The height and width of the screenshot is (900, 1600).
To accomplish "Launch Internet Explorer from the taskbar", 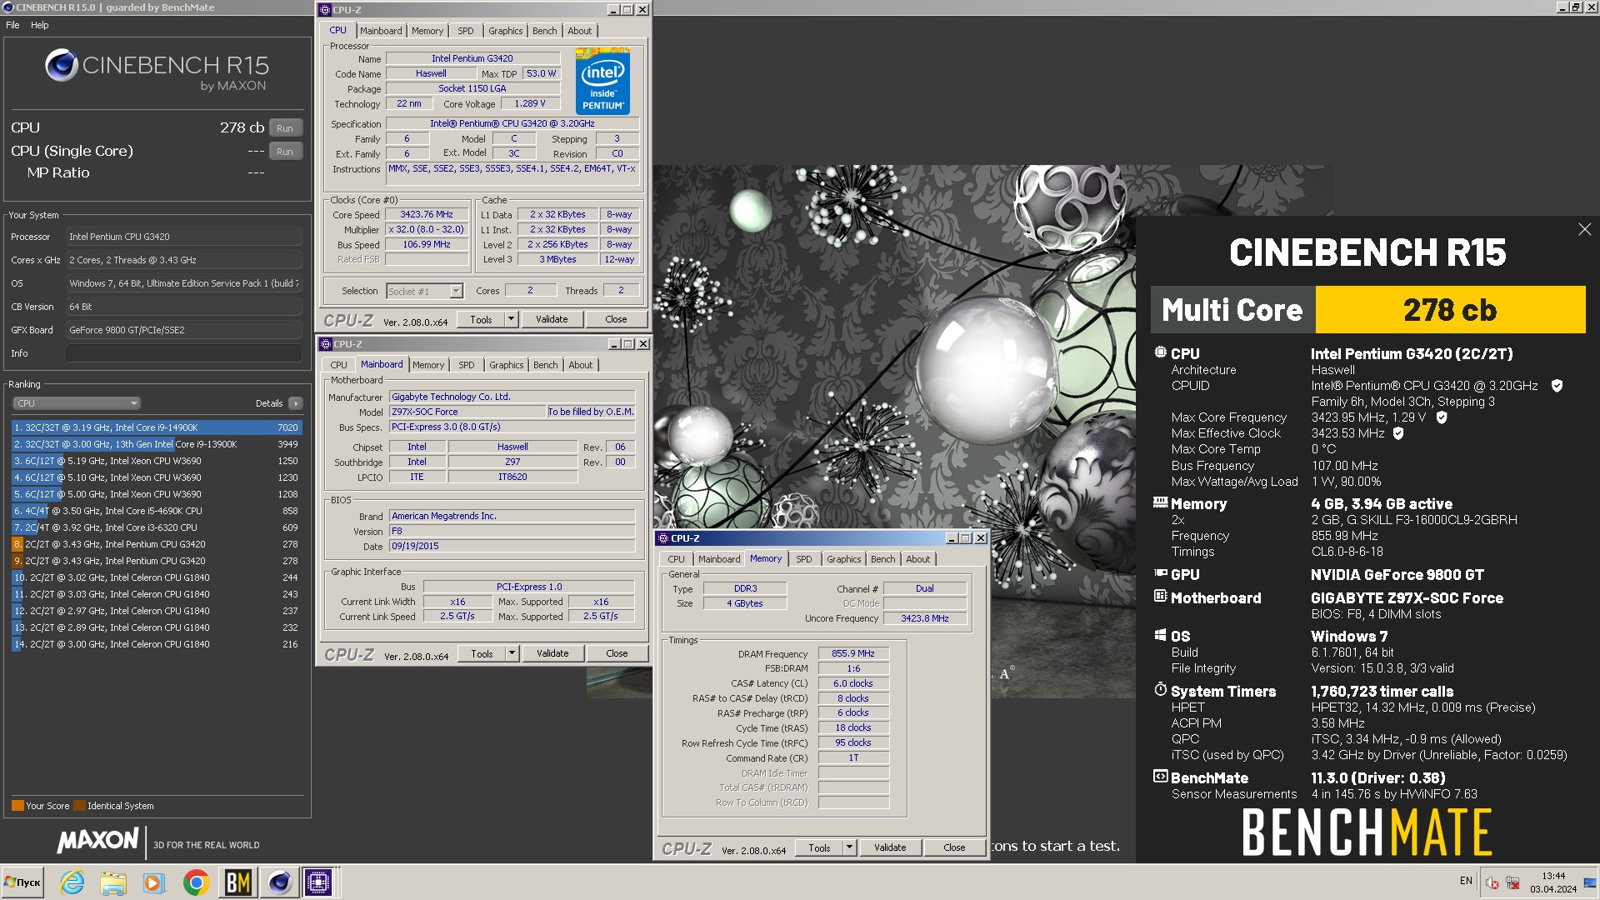I will 72,882.
